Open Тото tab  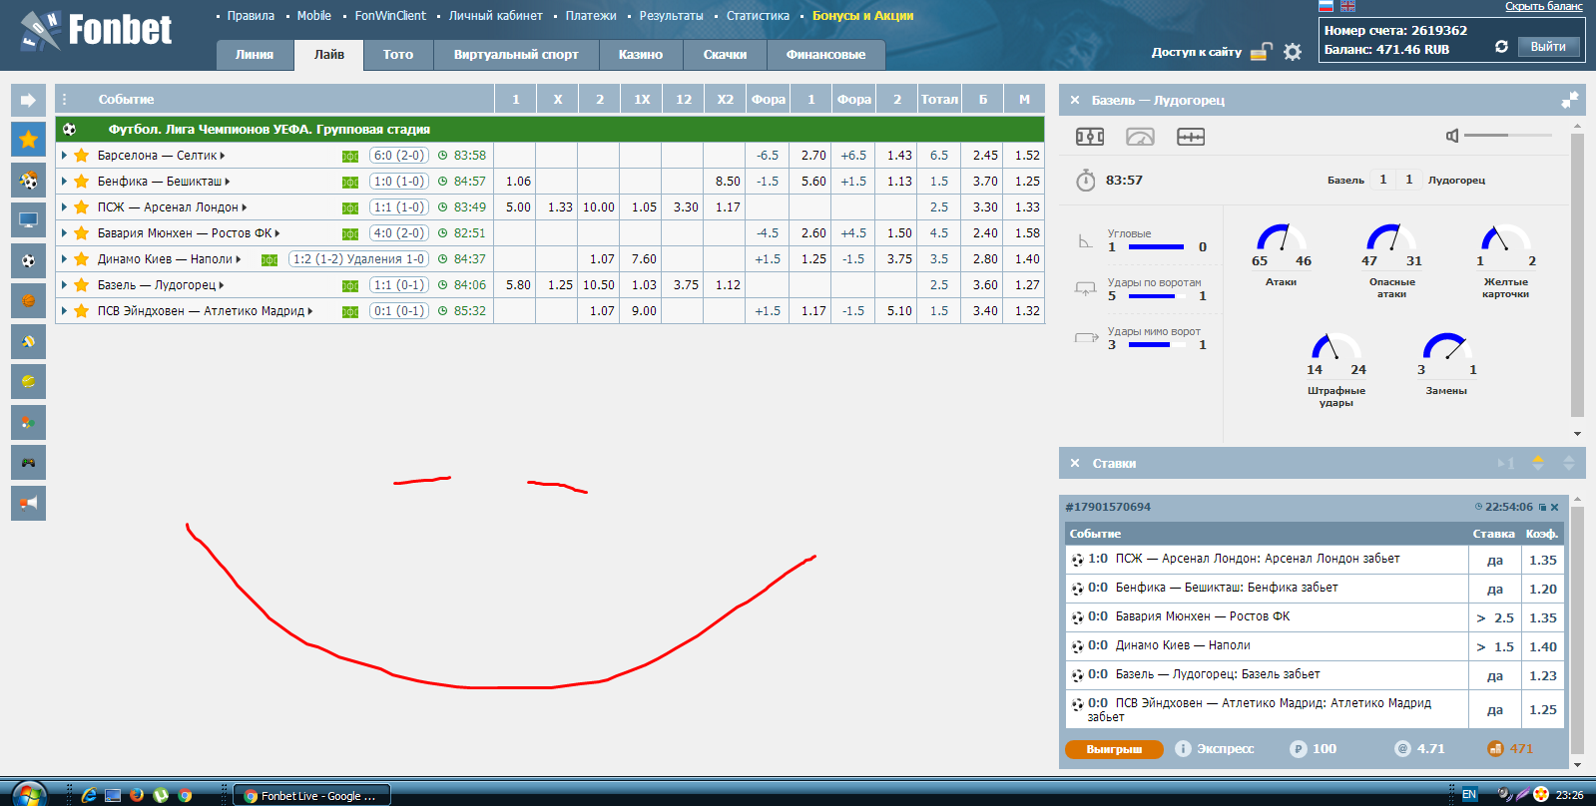point(398,55)
